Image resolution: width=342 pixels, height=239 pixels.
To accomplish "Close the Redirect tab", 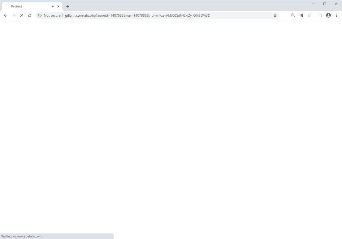I will pyautogui.click(x=58, y=6).
